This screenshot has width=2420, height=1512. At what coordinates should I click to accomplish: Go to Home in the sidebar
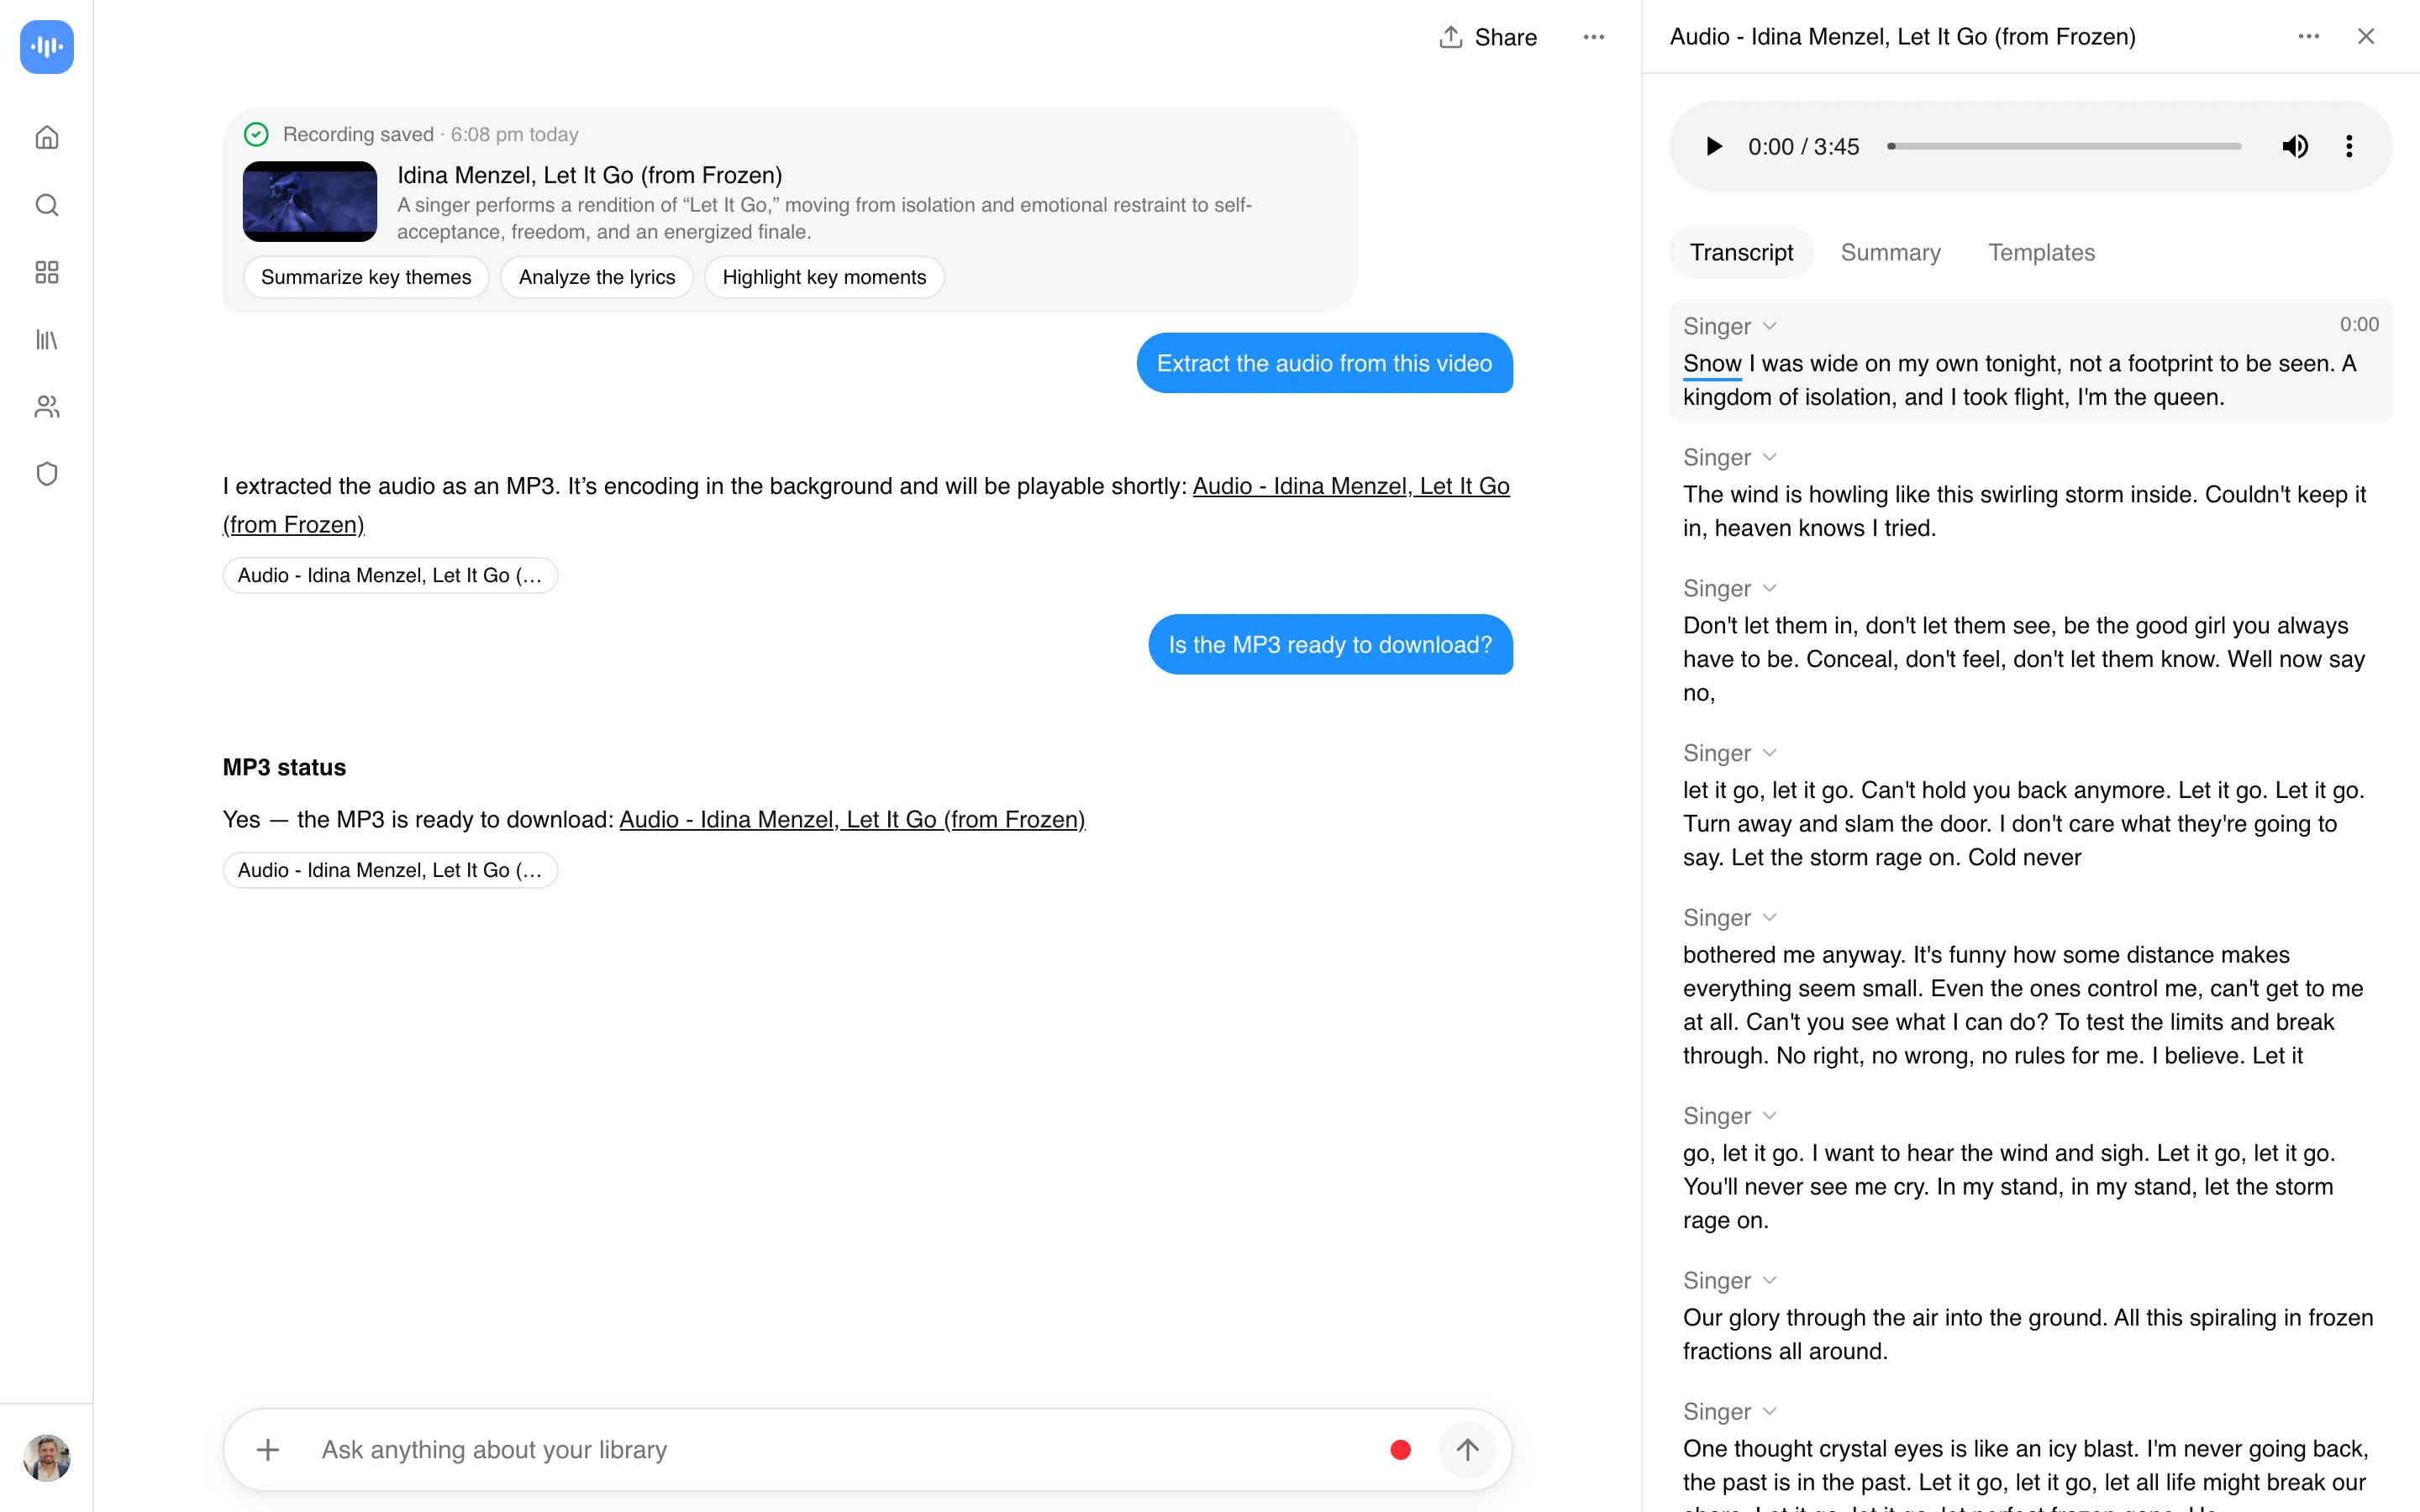click(47, 137)
